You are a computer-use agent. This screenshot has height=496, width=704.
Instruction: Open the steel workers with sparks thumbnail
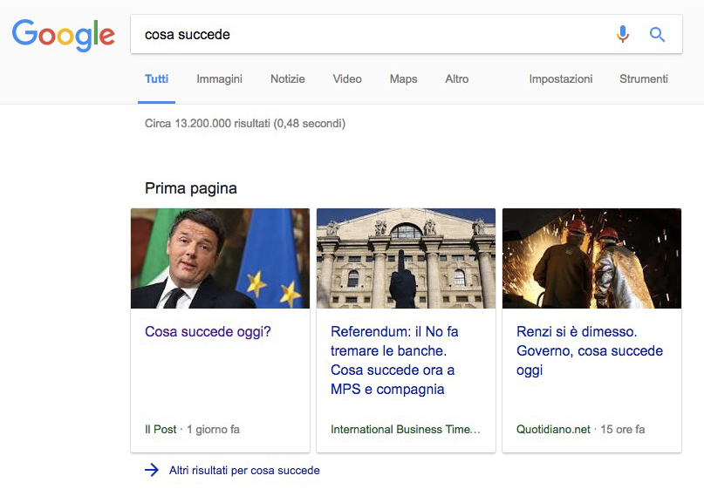tap(591, 258)
